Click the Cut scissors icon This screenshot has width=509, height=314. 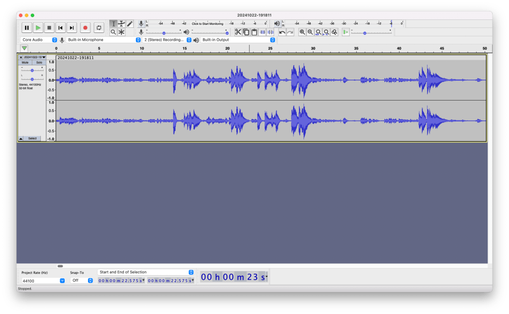point(238,32)
